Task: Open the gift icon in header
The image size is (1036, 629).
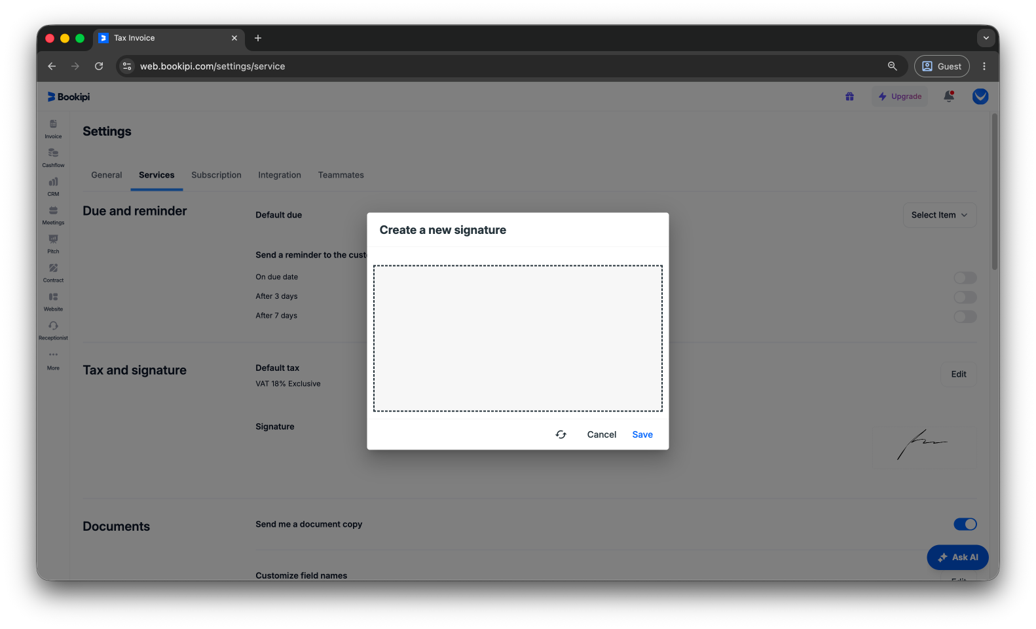Action: pyautogui.click(x=849, y=96)
